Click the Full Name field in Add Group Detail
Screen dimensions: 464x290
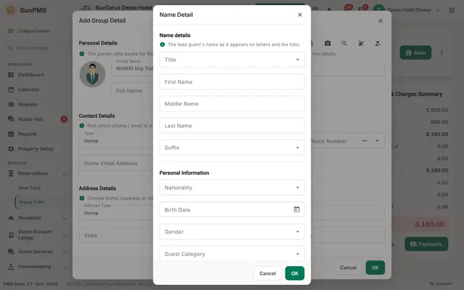point(133,91)
